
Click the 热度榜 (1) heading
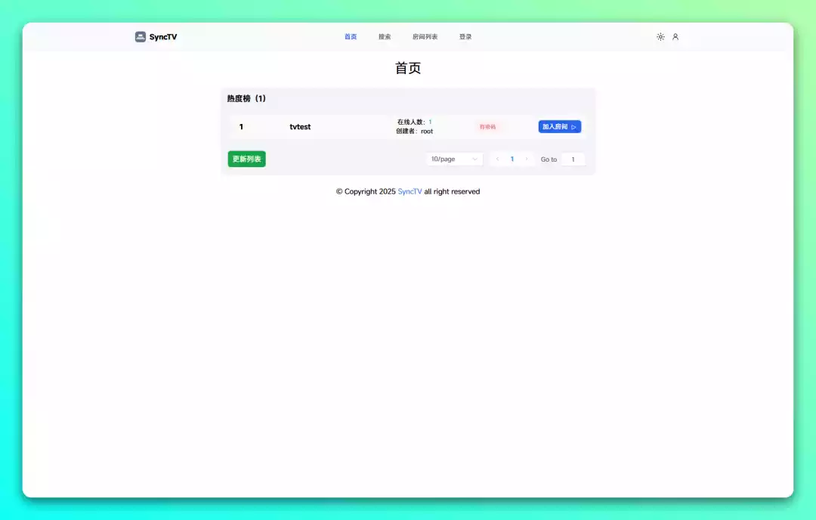click(x=246, y=98)
